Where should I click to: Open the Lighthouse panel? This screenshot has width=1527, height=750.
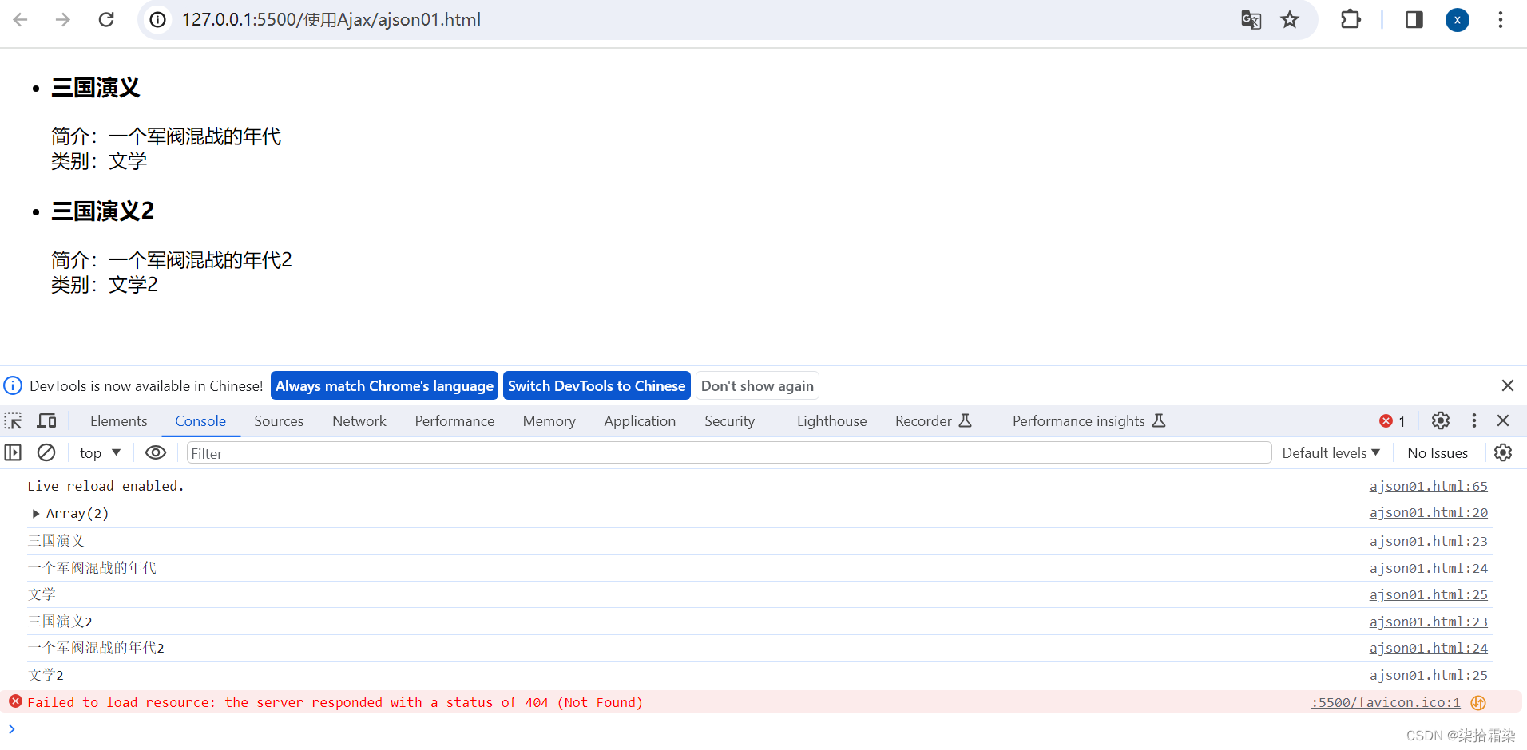[831, 420]
